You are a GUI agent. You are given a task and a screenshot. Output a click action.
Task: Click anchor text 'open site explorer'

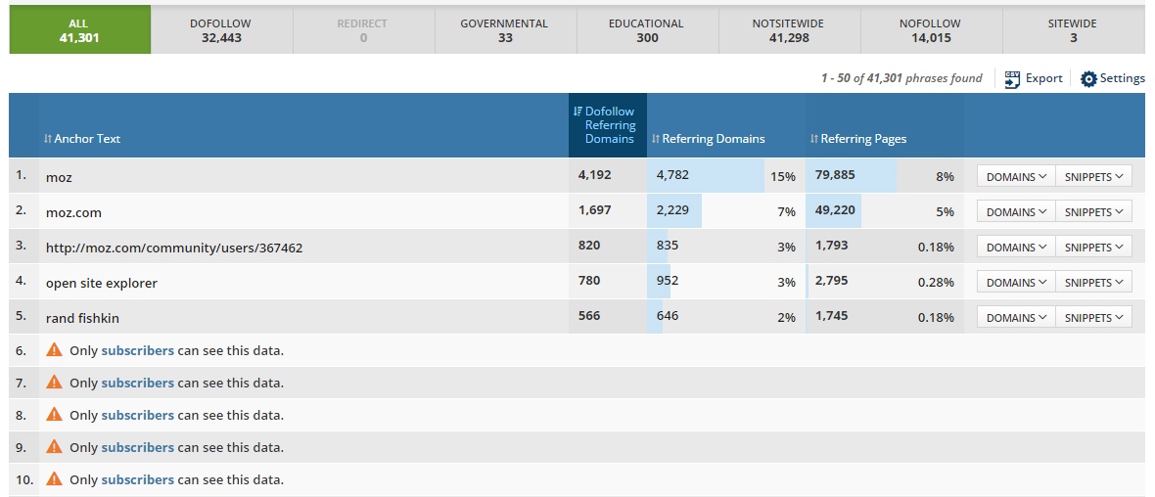coord(102,283)
